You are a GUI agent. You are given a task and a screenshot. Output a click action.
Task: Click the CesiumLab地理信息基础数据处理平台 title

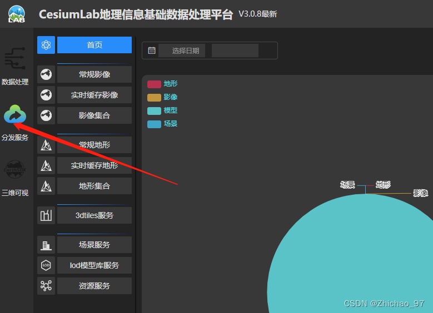pyautogui.click(x=136, y=14)
